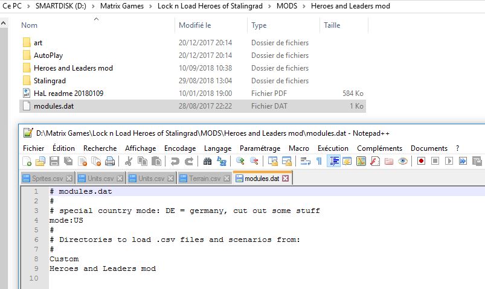This screenshot has width=485, height=289.
Task: Close the Sprites.csv tab
Action: 69,179
